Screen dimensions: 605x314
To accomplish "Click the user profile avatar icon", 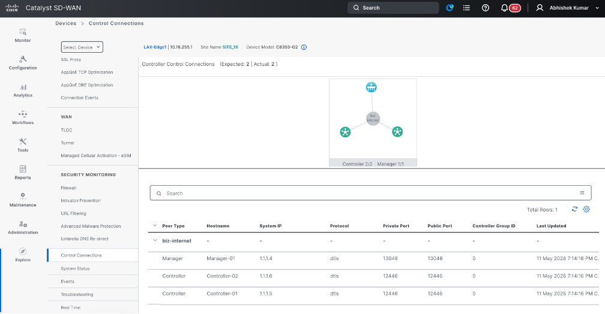I will click(540, 8).
